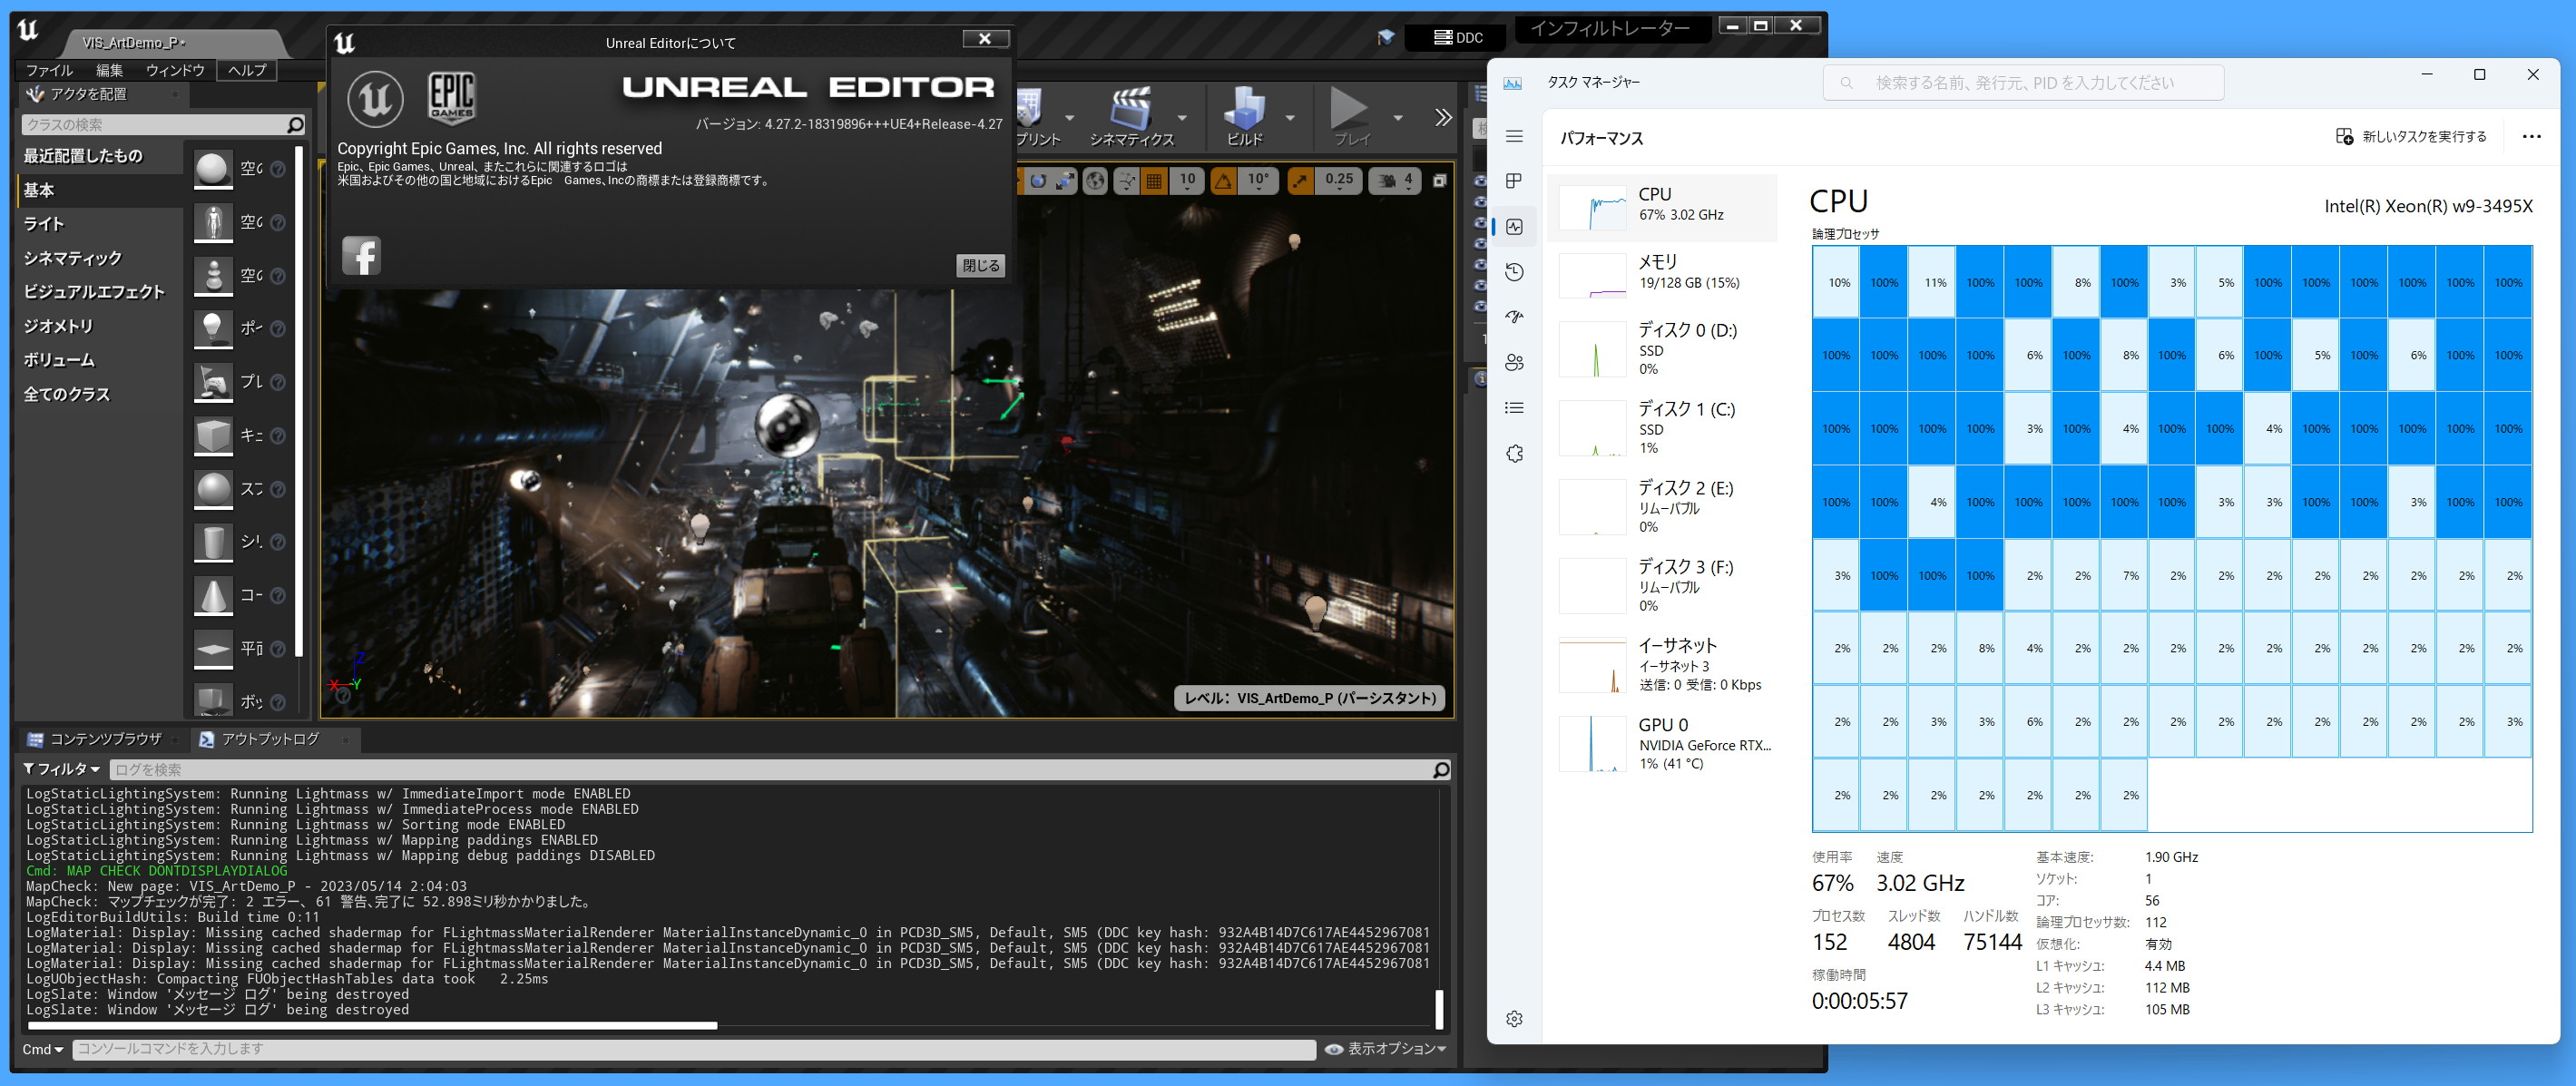Click the magnifier icon in class search
The height and width of the screenshot is (1086, 2576).
(294, 124)
